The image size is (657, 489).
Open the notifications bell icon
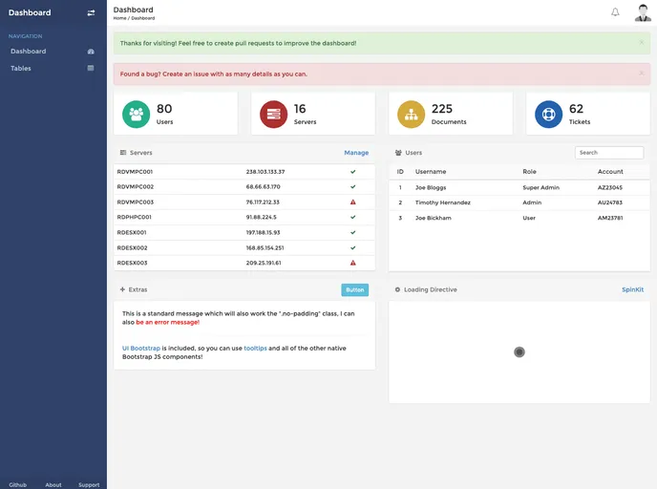click(615, 12)
